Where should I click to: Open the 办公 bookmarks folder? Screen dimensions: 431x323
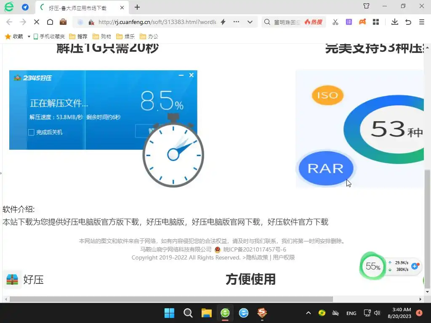(149, 36)
